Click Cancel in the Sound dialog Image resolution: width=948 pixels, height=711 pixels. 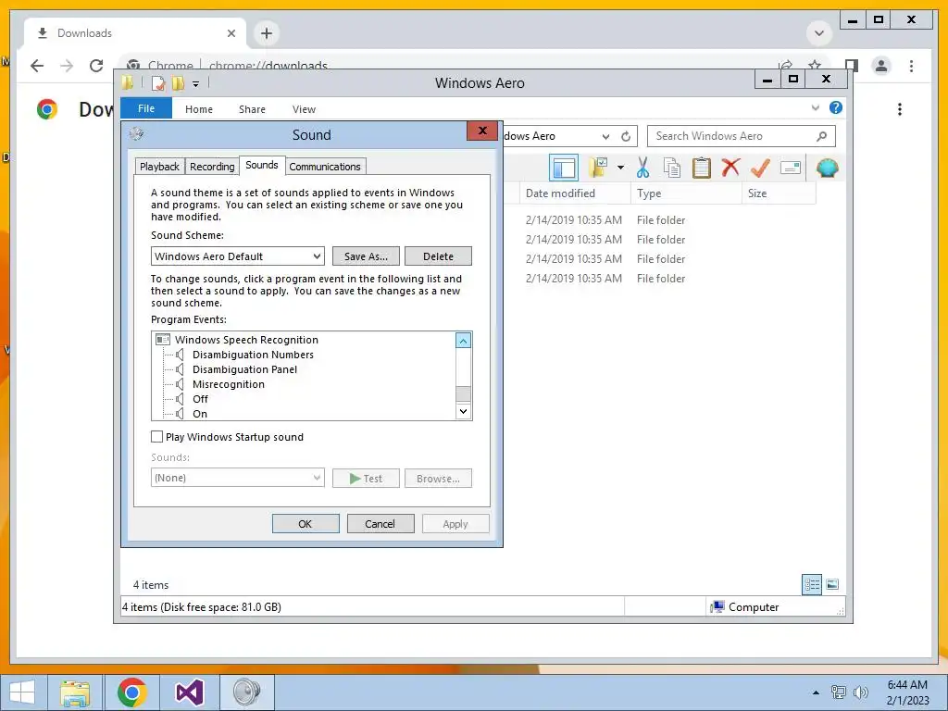380,524
